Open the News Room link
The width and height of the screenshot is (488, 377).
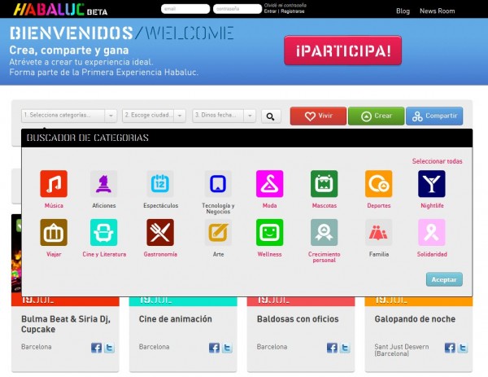click(x=437, y=11)
